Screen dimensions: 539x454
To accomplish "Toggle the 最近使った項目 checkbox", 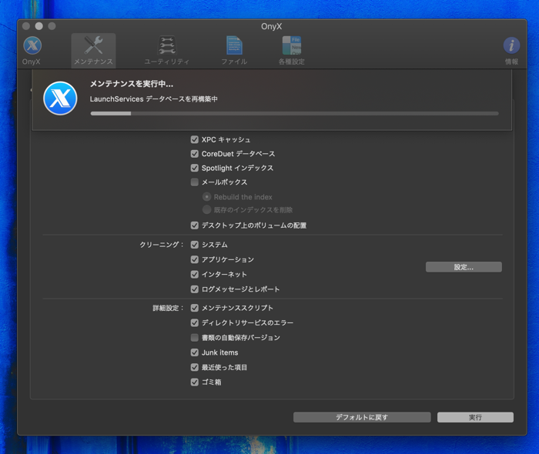I will tap(195, 367).
